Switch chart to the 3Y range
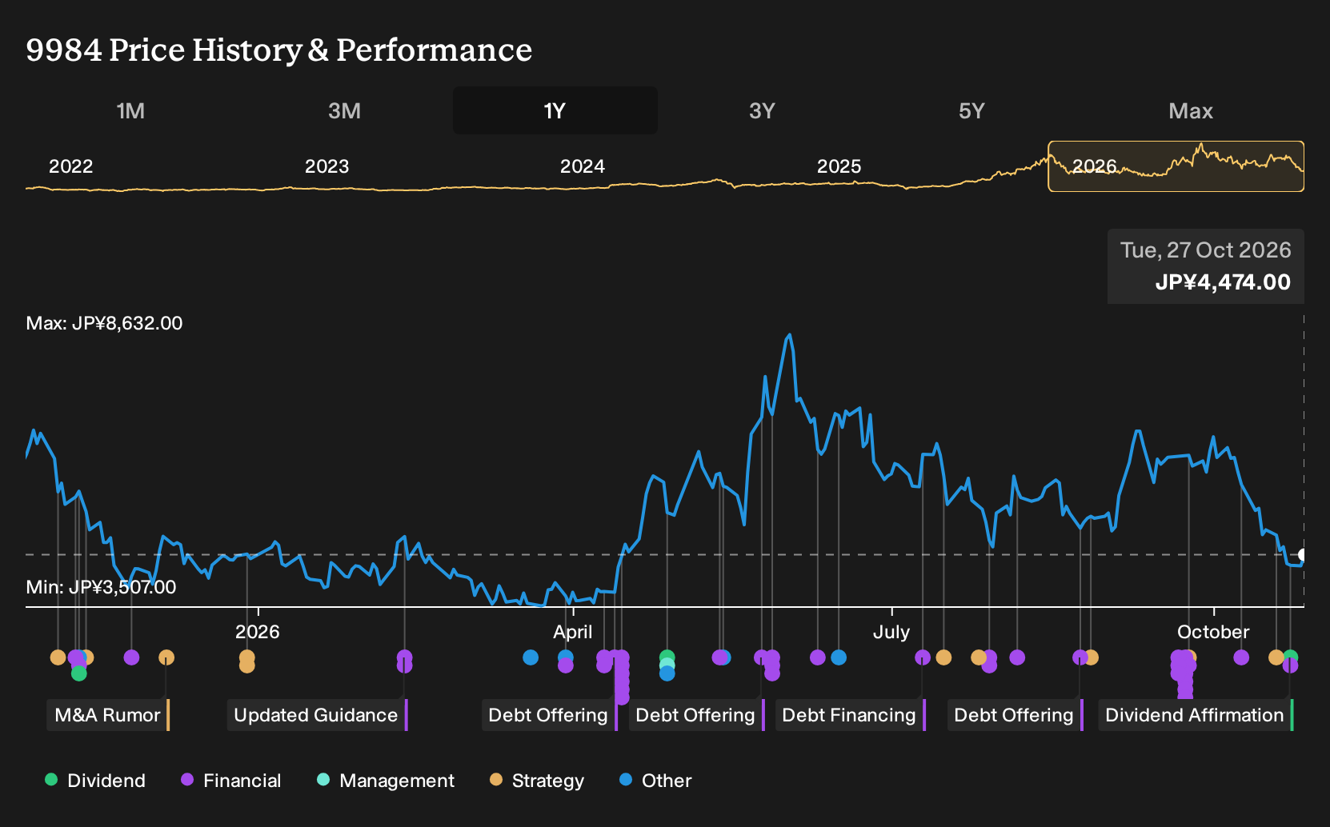The height and width of the screenshot is (827, 1330). coord(762,110)
